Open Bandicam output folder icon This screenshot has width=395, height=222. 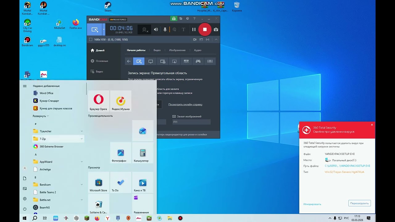(x=181, y=19)
